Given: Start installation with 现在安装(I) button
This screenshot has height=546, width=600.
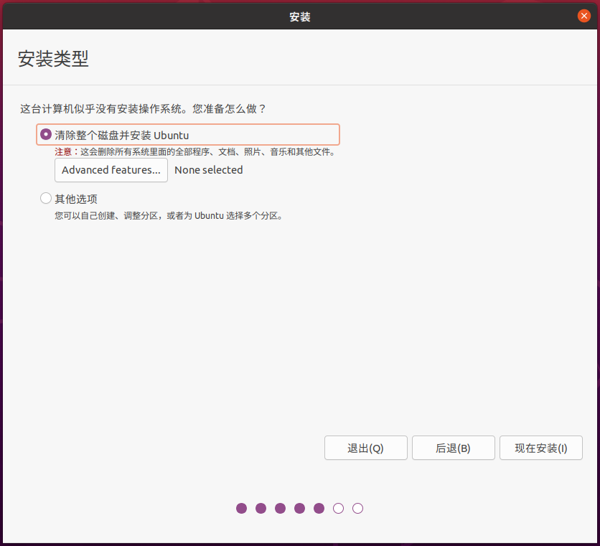Looking at the screenshot, I should tap(540, 448).
